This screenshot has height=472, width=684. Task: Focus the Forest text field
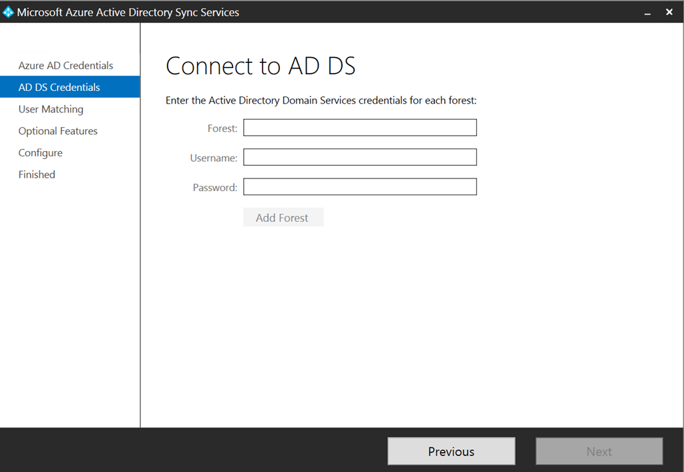(359, 128)
